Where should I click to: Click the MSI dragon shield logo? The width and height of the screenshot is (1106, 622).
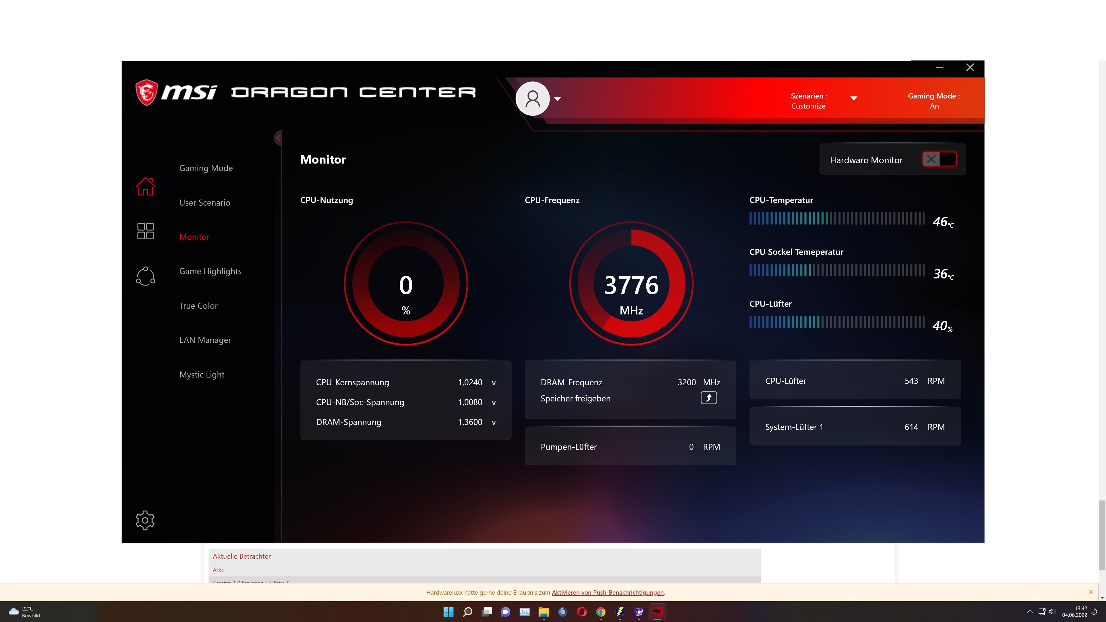click(x=146, y=92)
